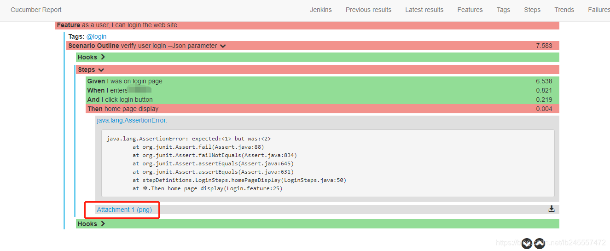
Task: Open the @login tag link
Action: tap(96, 36)
